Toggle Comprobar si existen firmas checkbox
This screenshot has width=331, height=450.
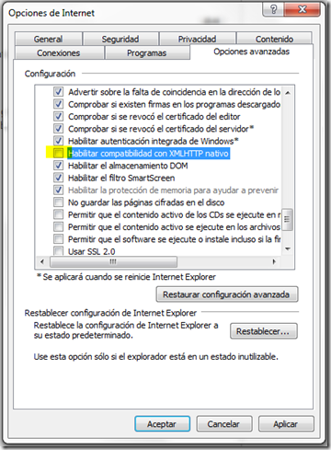pyautogui.click(x=58, y=104)
